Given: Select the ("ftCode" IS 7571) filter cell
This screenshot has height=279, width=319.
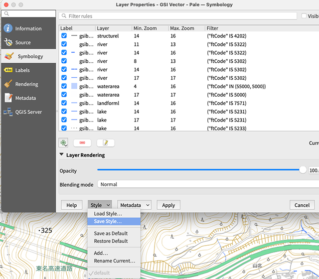Looking at the screenshot, I should point(227,103).
